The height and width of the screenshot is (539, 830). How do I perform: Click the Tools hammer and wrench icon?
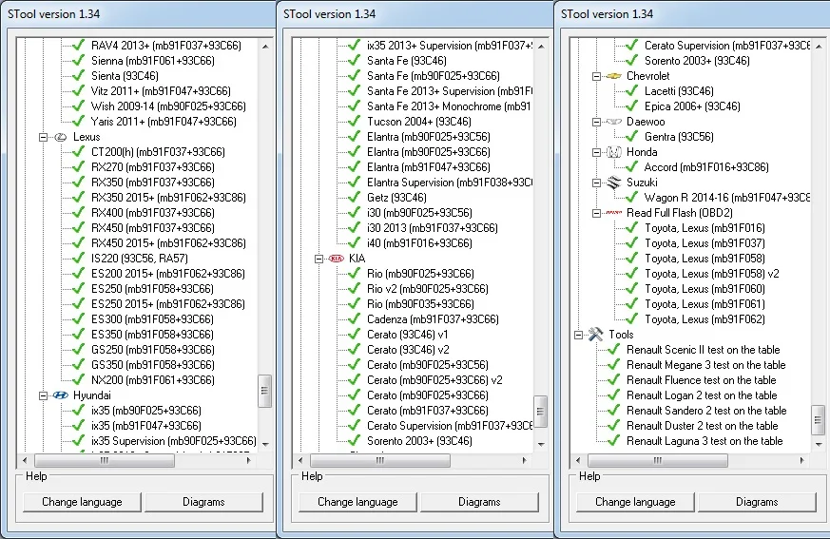pos(595,335)
